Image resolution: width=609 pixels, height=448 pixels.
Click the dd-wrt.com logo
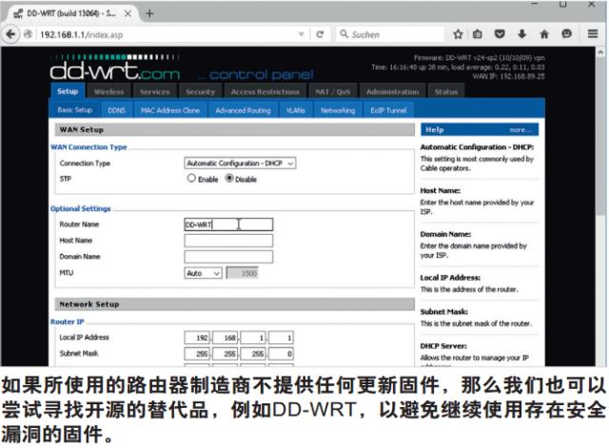114,69
